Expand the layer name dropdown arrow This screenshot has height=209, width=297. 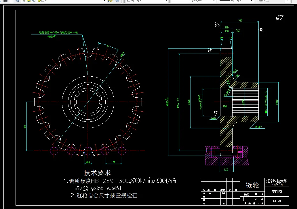[104, 1]
